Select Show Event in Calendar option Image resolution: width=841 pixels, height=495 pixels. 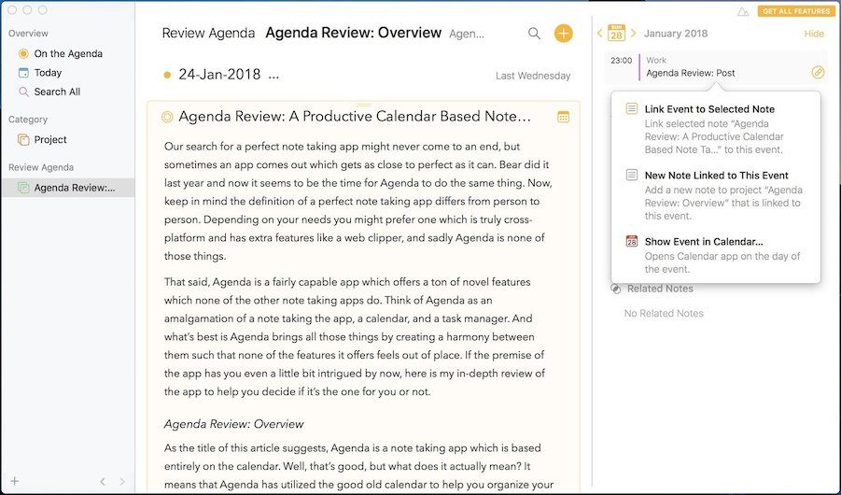point(703,242)
